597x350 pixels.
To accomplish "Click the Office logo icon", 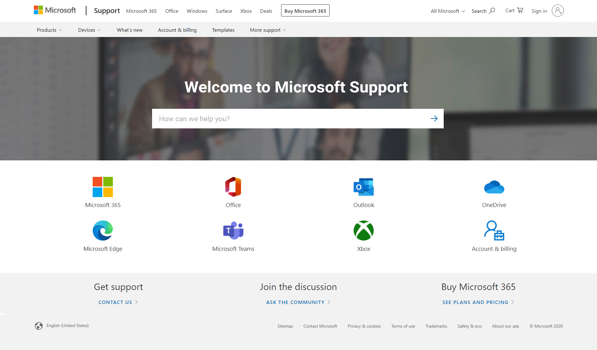I will click(x=233, y=187).
